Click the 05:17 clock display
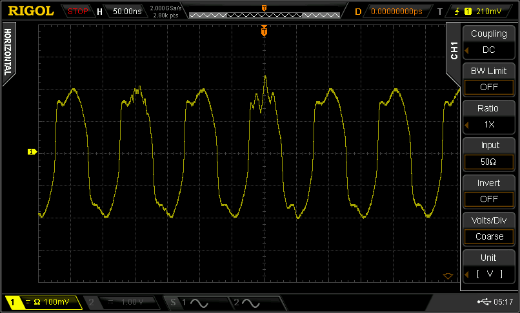The image size is (520, 313). [503, 302]
